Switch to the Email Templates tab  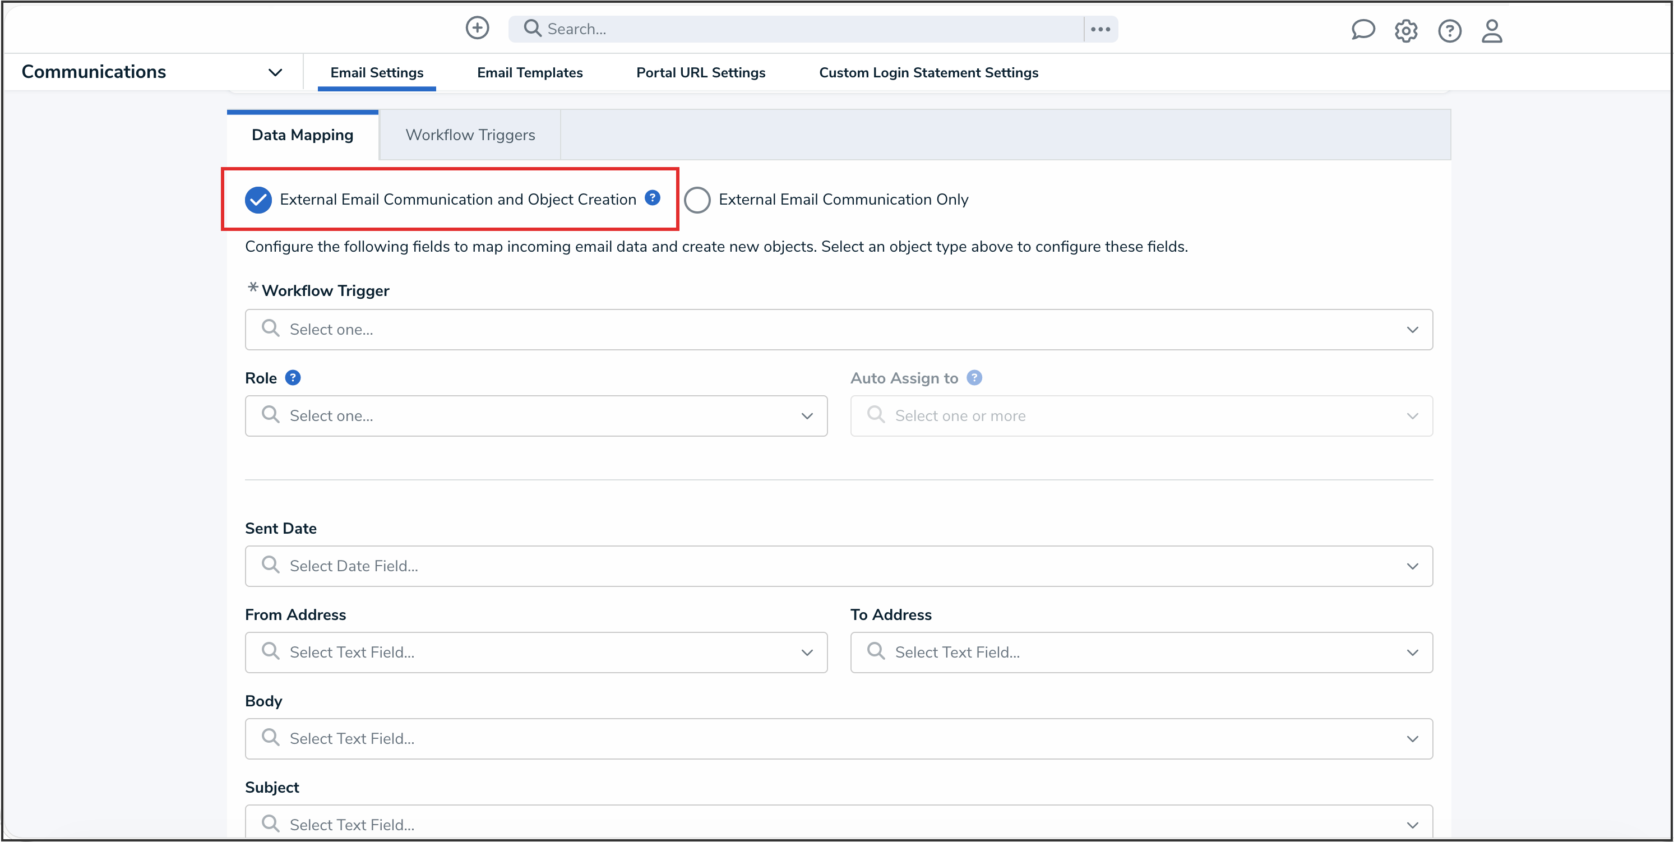[x=530, y=72]
